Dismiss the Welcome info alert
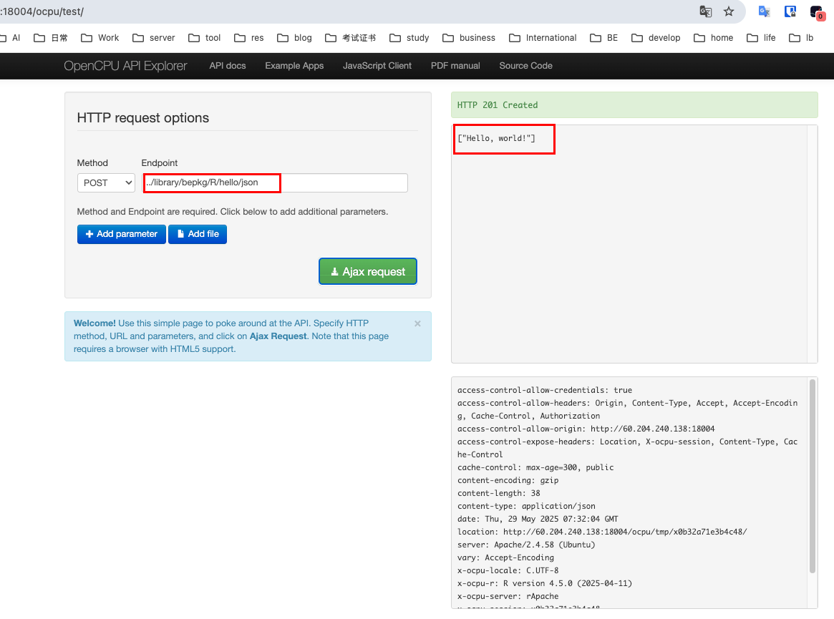 click(417, 323)
